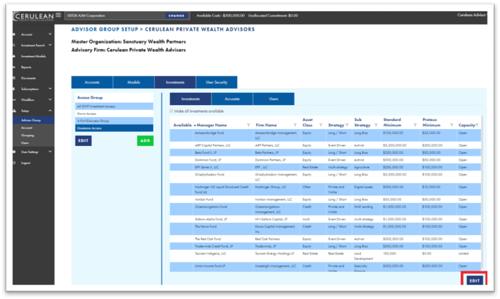The width and height of the screenshot is (500, 299).
Task: Click Cerulean Advisor user label at top right
Action: tap(471, 15)
